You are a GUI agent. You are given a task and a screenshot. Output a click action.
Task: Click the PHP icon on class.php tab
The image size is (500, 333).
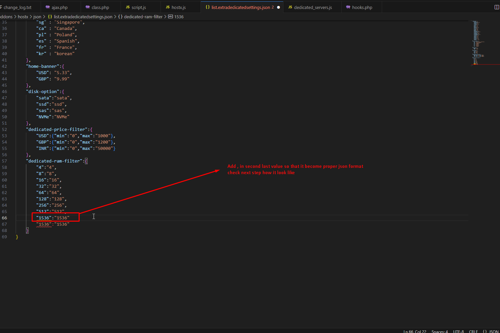pyautogui.click(x=88, y=7)
